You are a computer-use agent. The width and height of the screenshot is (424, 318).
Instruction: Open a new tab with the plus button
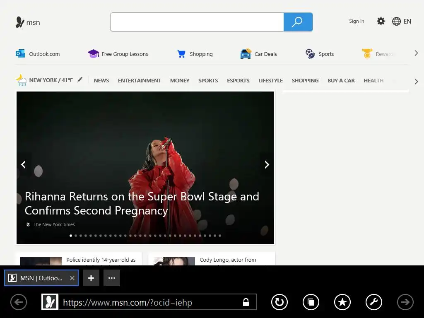(91, 278)
